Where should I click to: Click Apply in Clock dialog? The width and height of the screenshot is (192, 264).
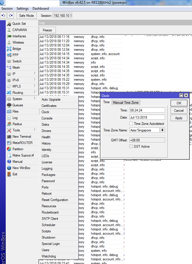click(x=179, y=118)
